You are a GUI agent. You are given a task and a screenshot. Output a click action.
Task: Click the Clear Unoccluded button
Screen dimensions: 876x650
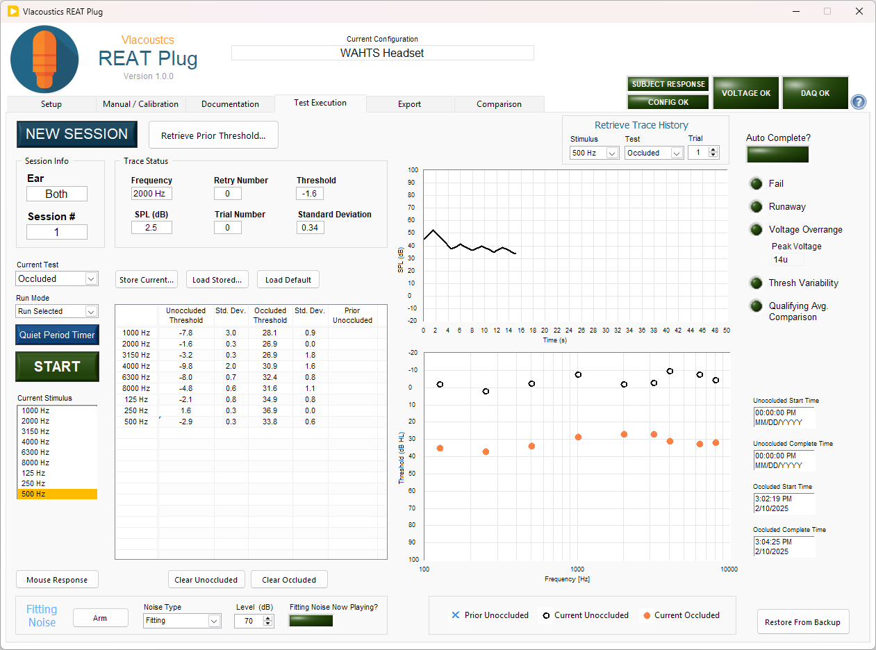point(206,580)
